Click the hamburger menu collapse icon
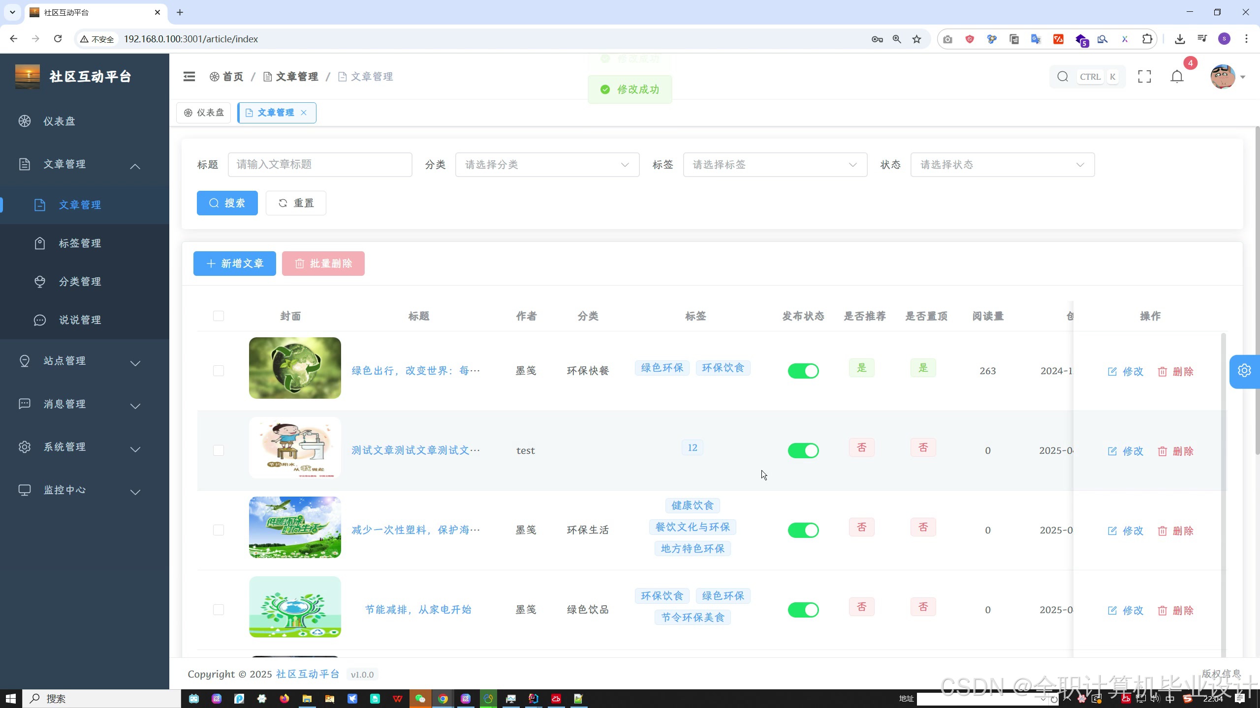The width and height of the screenshot is (1260, 708). [189, 77]
